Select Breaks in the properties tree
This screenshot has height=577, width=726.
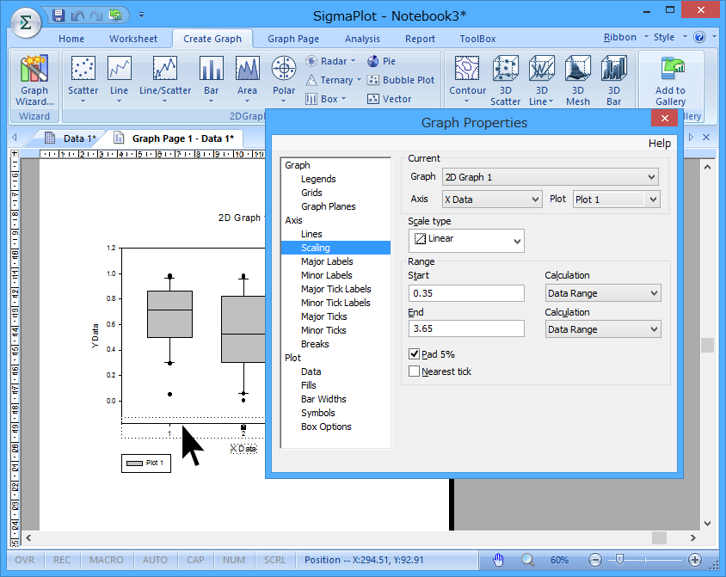(315, 344)
